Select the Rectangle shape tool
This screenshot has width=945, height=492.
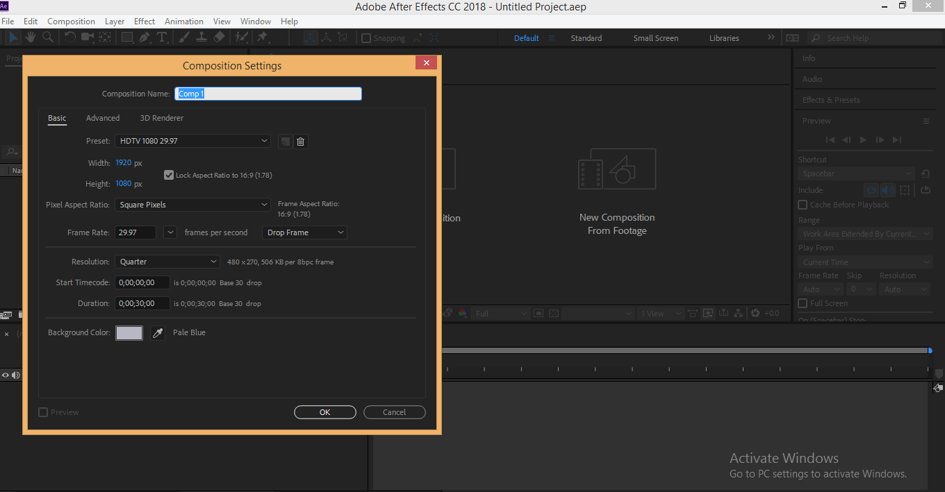128,37
